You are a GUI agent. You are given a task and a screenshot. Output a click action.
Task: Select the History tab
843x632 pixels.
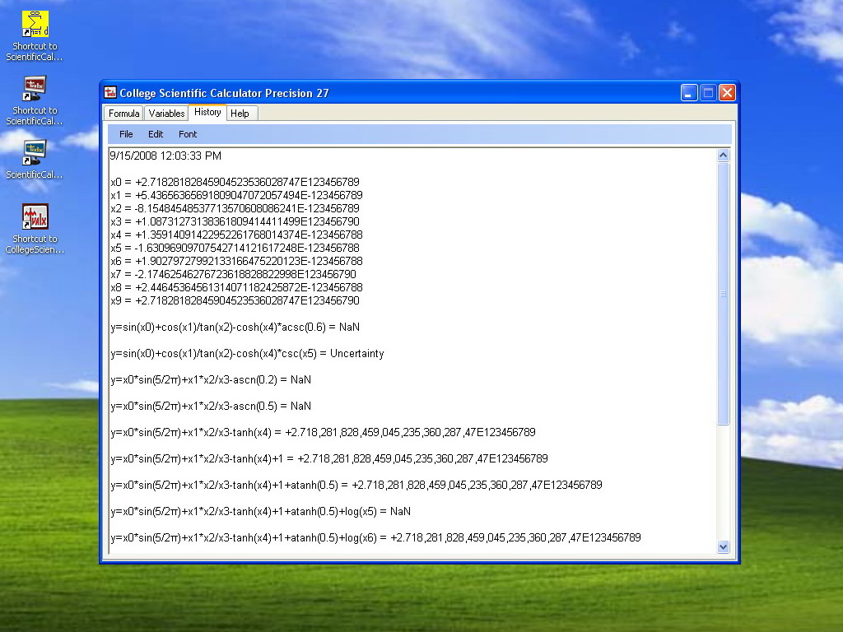click(207, 112)
